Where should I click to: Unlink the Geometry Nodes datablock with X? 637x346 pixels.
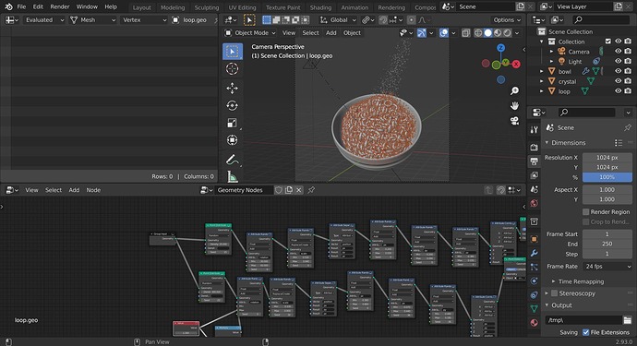coord(298,190)
